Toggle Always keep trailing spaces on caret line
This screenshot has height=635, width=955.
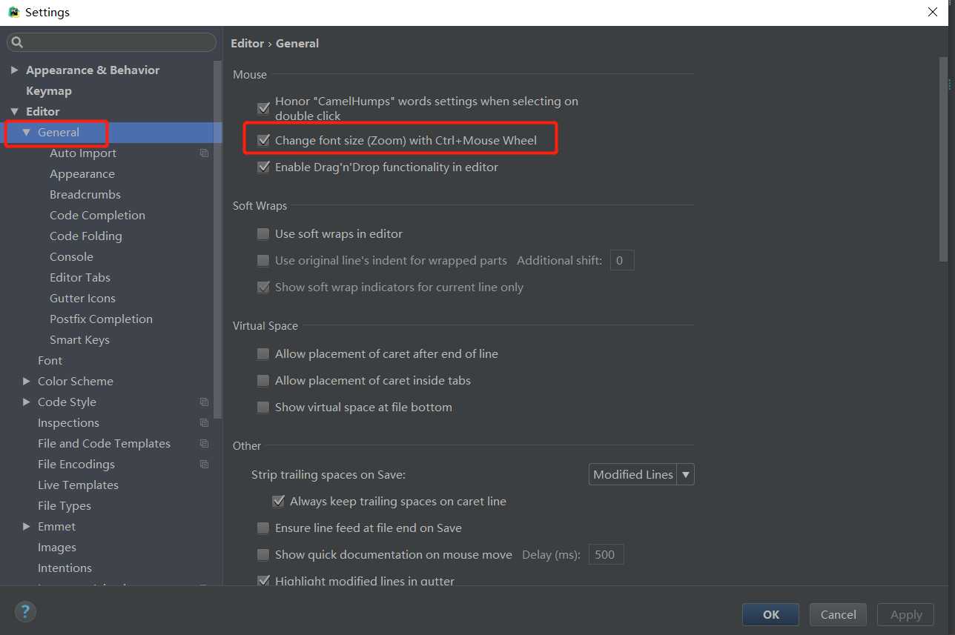[x=278, y=502]
